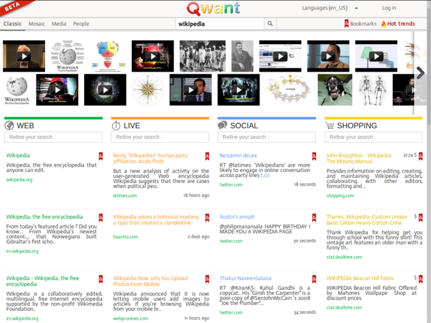Focus the SHOPPING refine your search field
The image size is (431, 323).
pos(373,137)
